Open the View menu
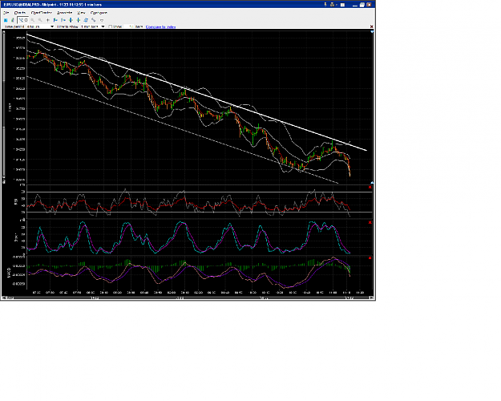 click(x=82, y=13)
